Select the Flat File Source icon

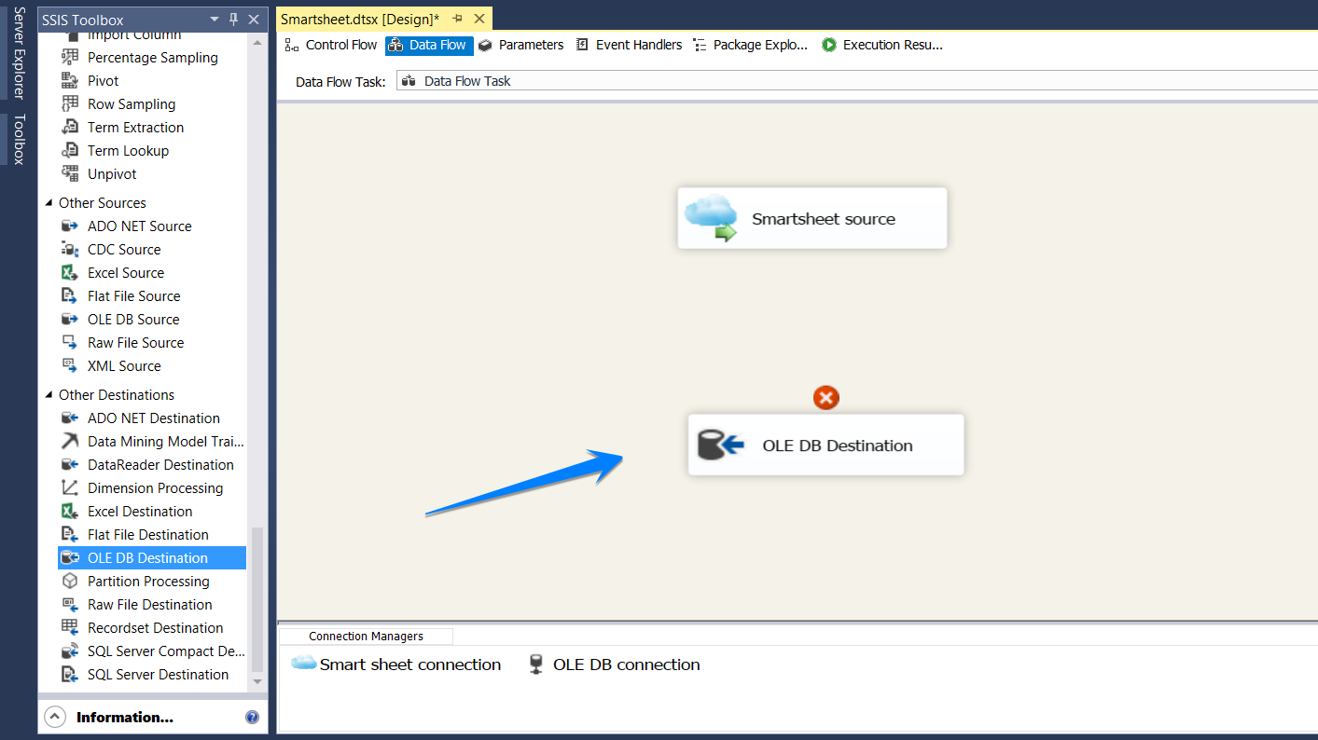pyautogui.click(x=70, y=295)
